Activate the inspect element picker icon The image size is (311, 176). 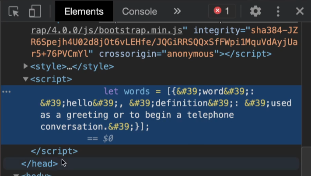pos(14,11)
